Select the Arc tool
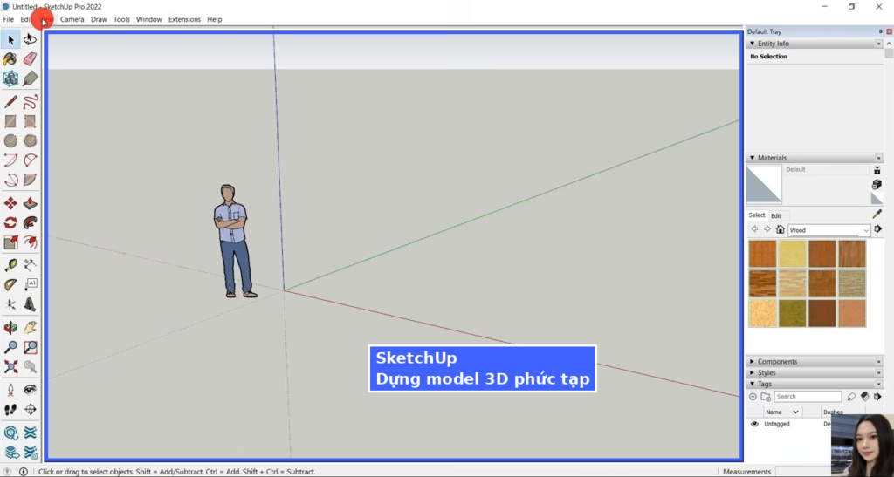The height and width of the screenshot is (477, 894). (10, 160)
